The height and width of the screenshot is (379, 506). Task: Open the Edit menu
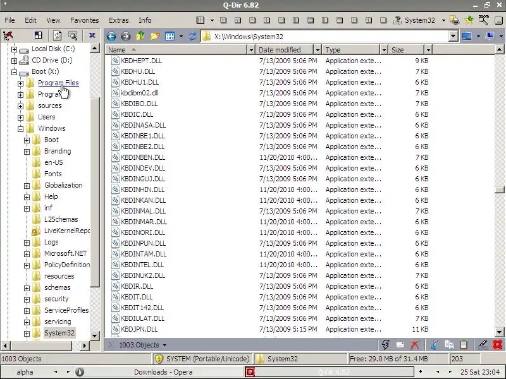[x=30, y=20]
